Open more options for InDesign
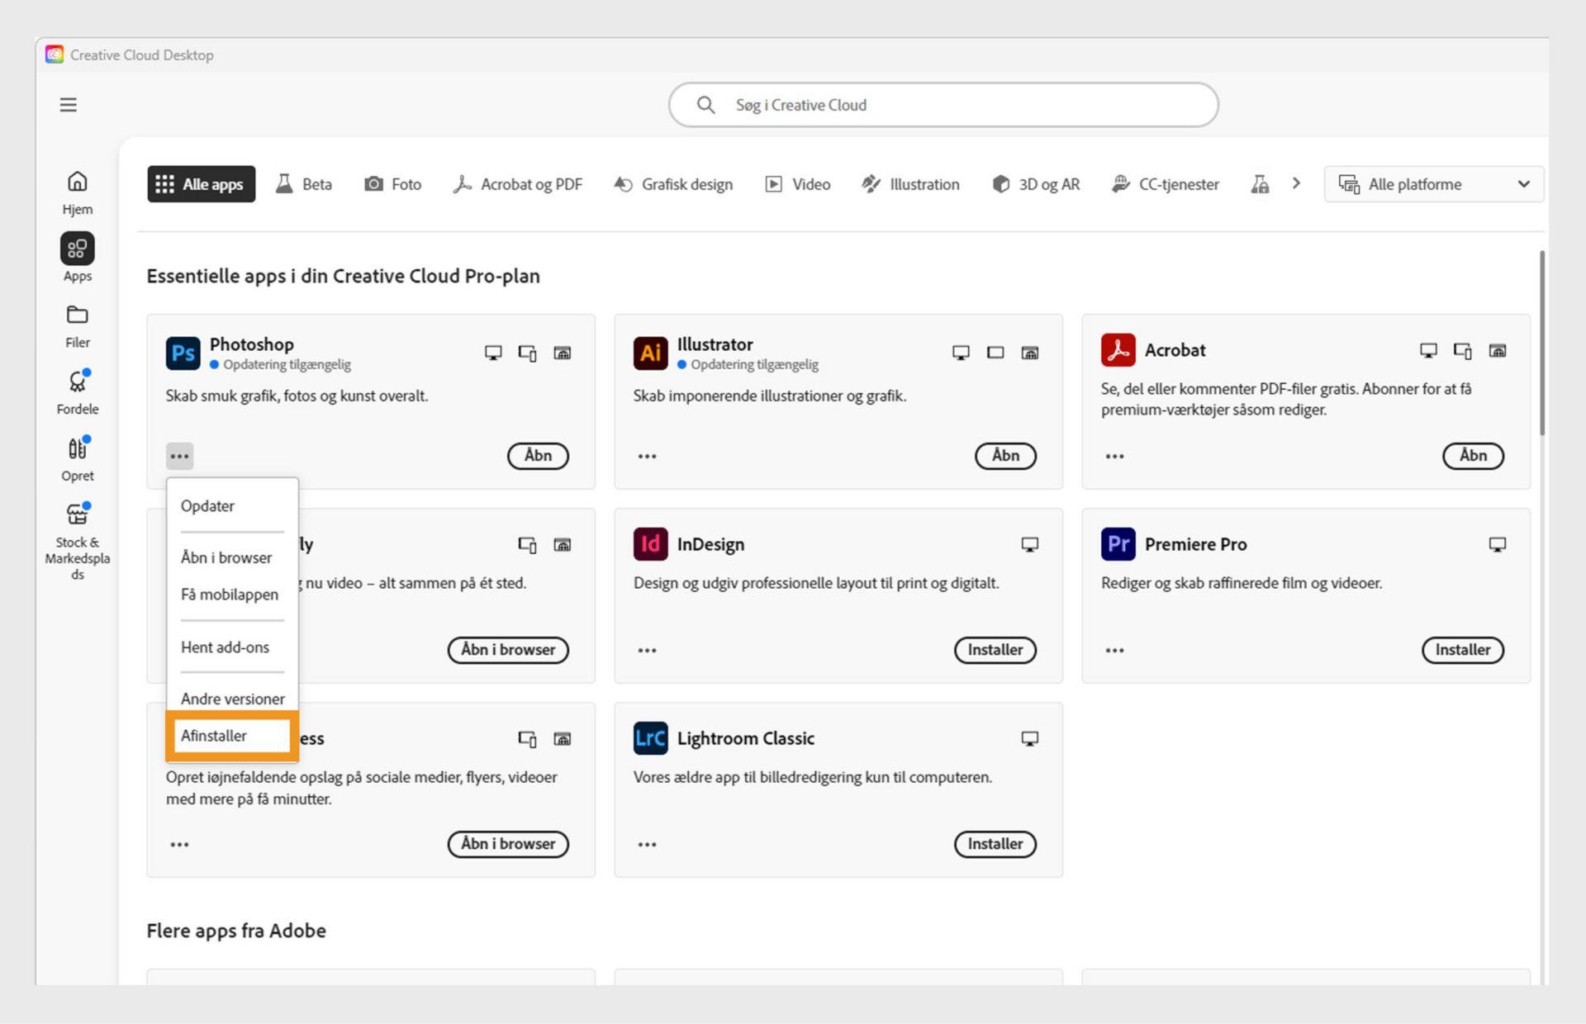Screen dimensions: 1586x1024 point(647,650)
